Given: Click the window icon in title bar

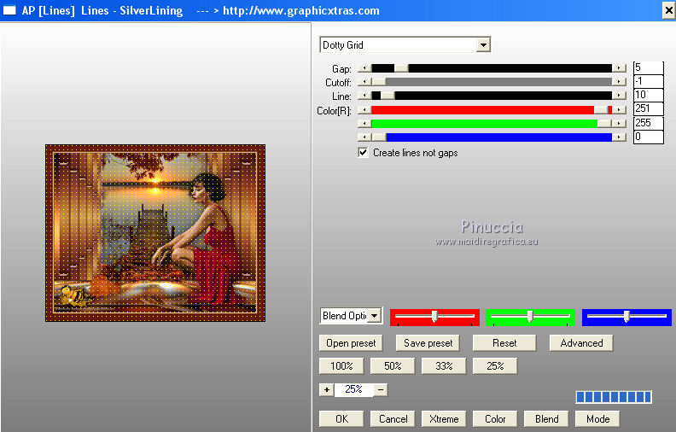Looking at the screenshot, I should tap(9, 10).
